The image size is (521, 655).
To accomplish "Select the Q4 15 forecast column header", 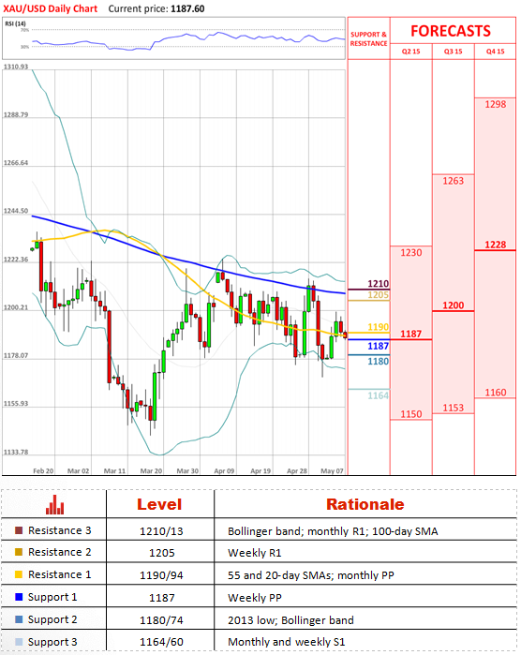I will [495, 52].
